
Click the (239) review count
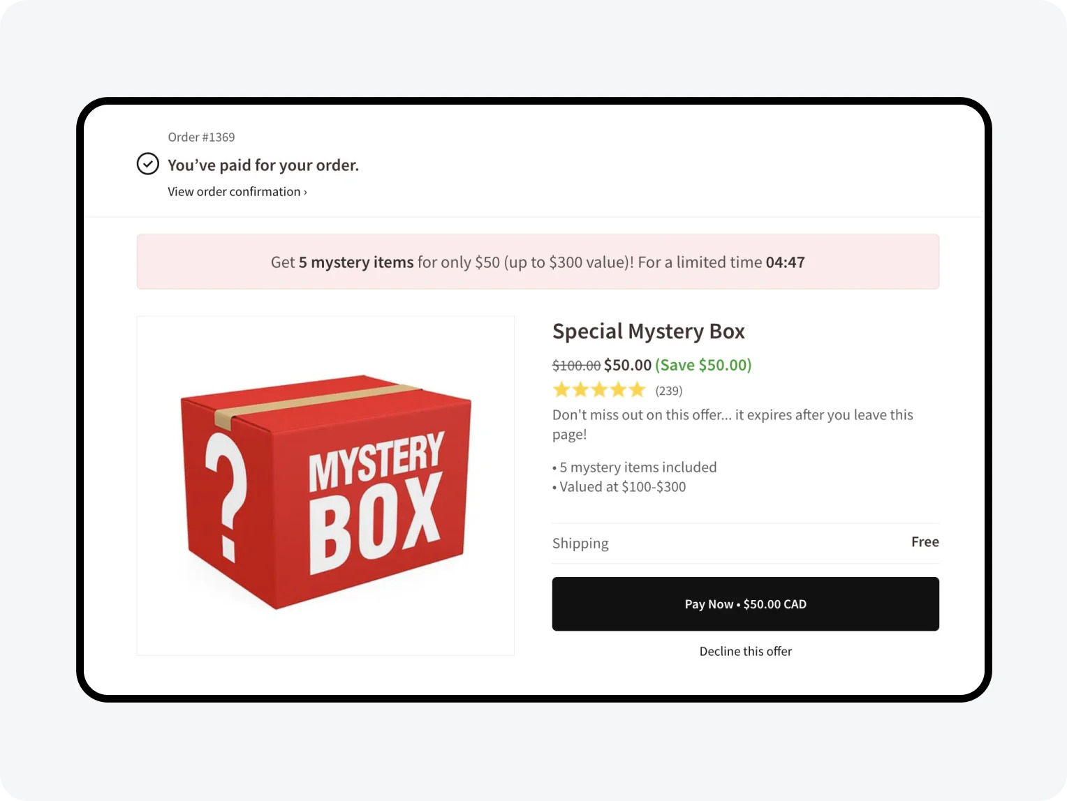tap(668, 391)
